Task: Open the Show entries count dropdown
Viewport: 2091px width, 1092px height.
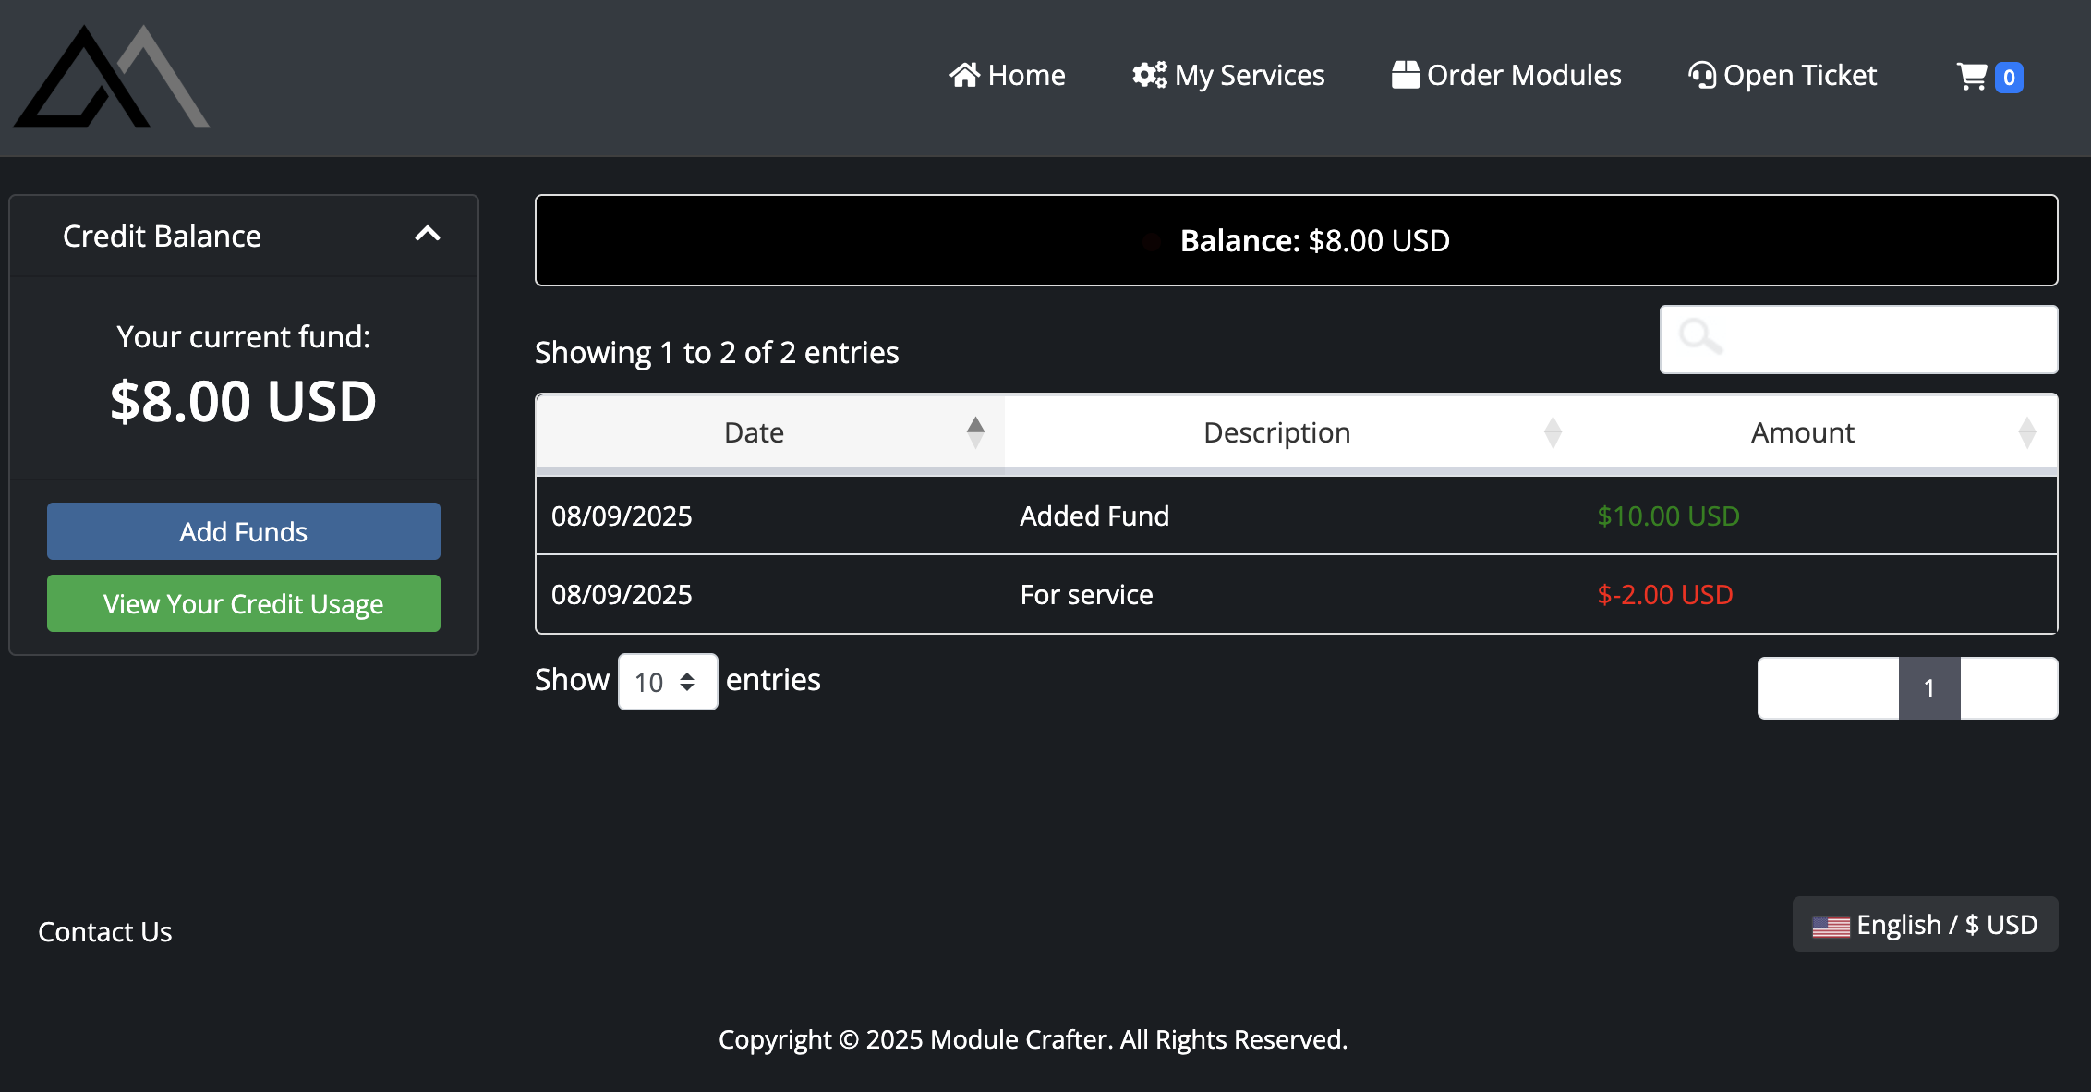Action: click(667, 682)
